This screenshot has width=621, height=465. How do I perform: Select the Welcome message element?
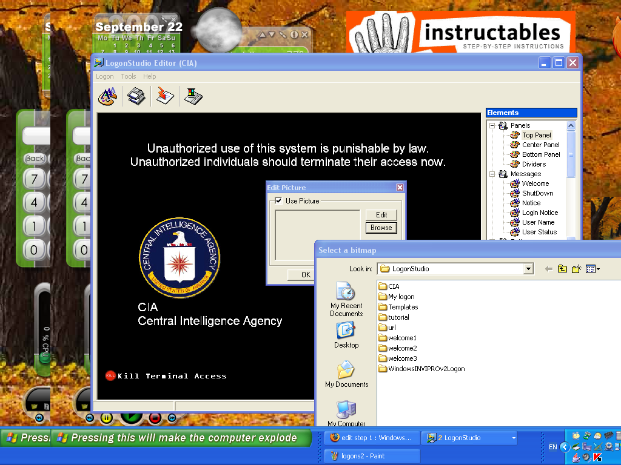coord(535,183)
